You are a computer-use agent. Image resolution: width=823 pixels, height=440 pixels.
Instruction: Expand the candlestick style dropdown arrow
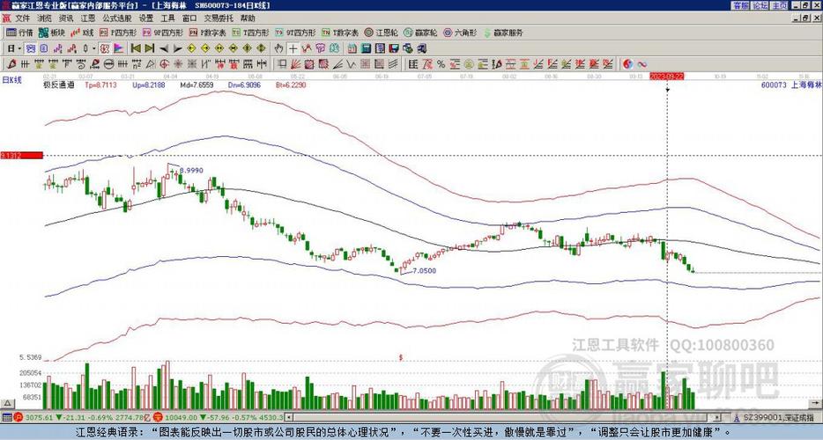pyautogui.click(x=94, y=48)
